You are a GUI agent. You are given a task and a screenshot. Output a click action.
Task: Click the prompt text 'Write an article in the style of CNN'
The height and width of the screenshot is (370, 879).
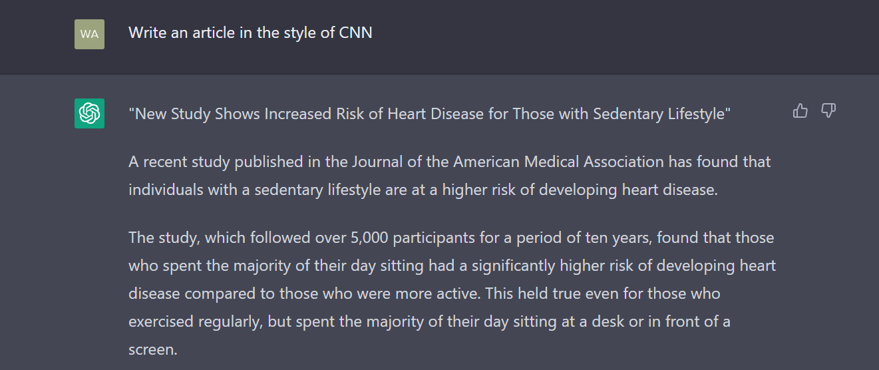point(250,33)
